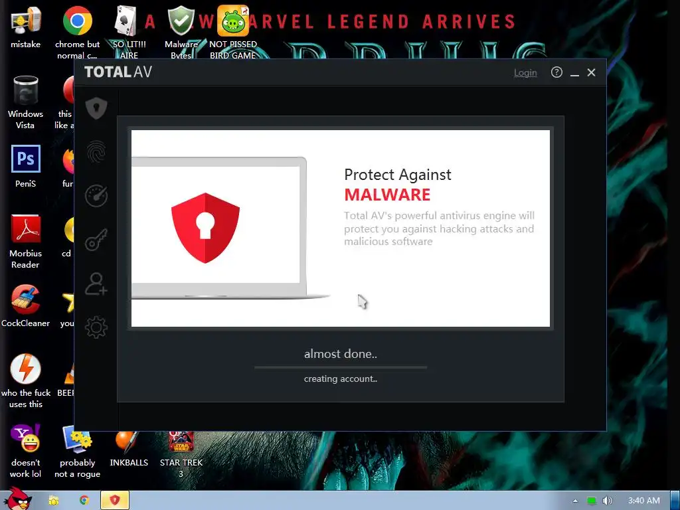The image size is (680, 510).
Task: Select the 'NOT PISSED BIRD GAME' icon
Action: point(233,33)
